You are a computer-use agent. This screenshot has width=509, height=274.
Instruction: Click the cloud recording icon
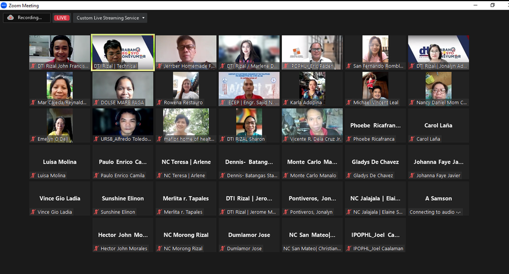[x=10, y=18]
